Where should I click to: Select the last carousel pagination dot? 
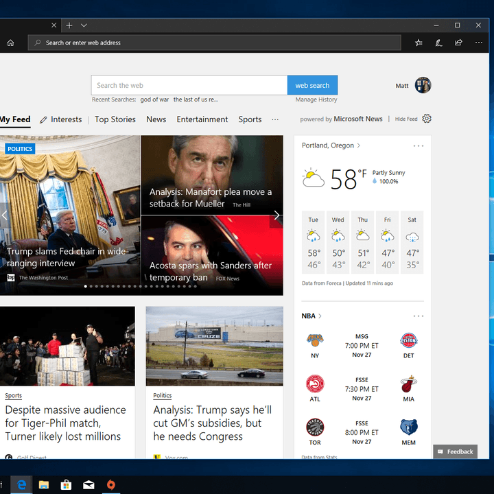(x=196, y=286)
